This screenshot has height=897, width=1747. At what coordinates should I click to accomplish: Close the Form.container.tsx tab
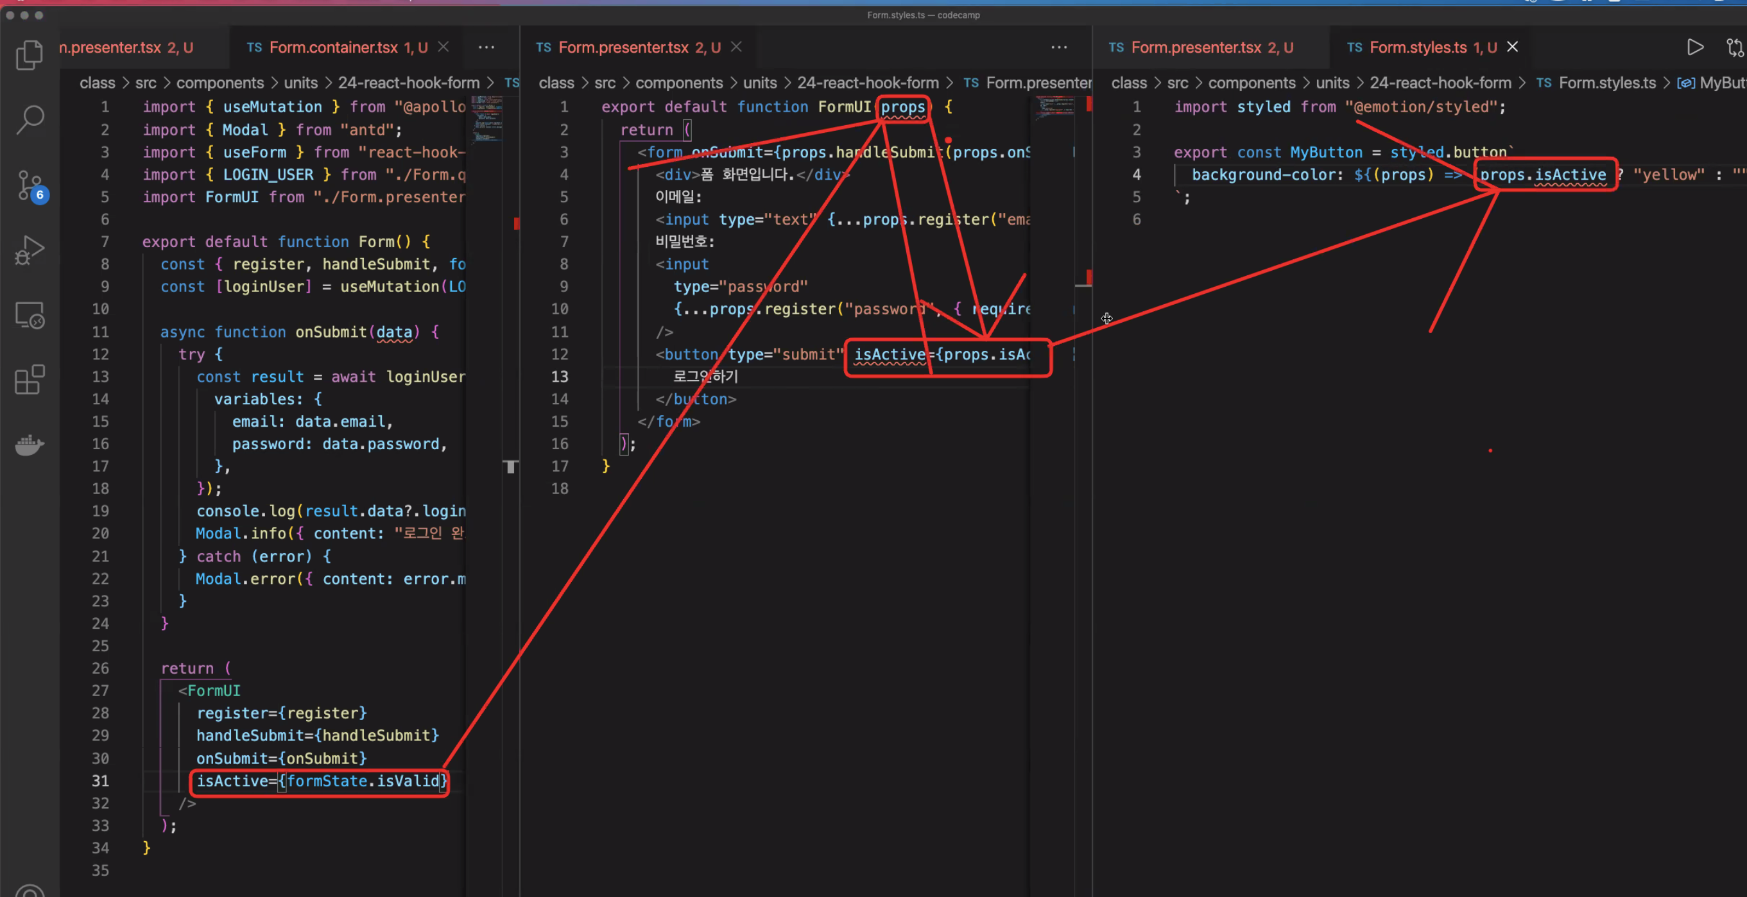coord(443,47)
